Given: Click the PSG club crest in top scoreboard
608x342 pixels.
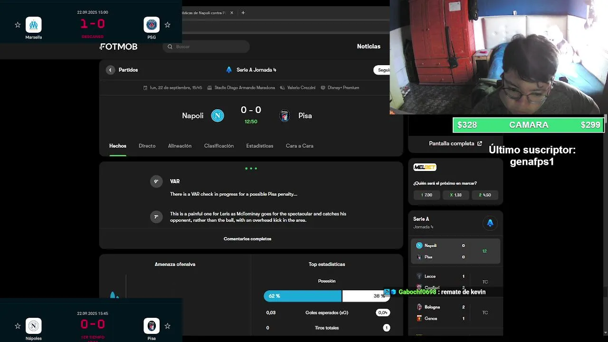Looking at the screenshot, I should (x=152, y=25).
